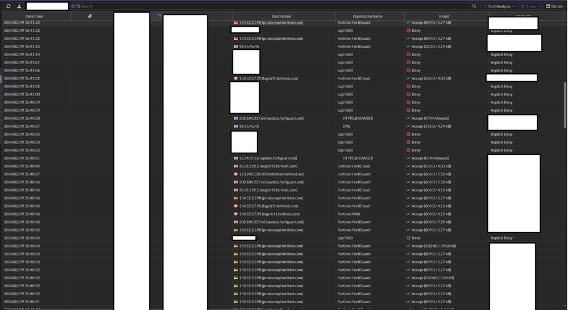Click Implicit Deny in the 15:41:14 row

[x=501, y=55]
